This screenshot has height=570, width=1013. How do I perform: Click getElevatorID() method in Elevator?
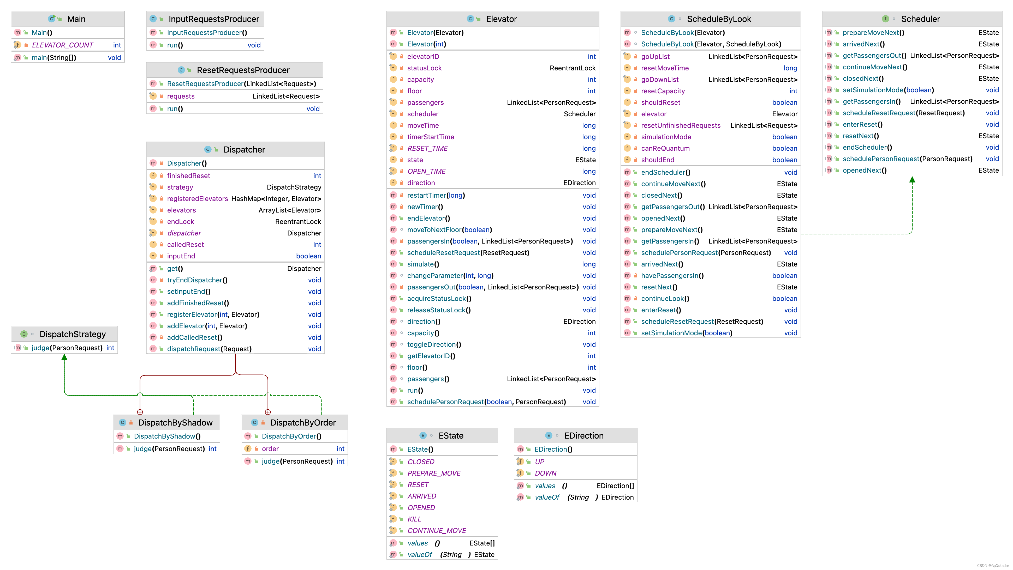[493, 355]
